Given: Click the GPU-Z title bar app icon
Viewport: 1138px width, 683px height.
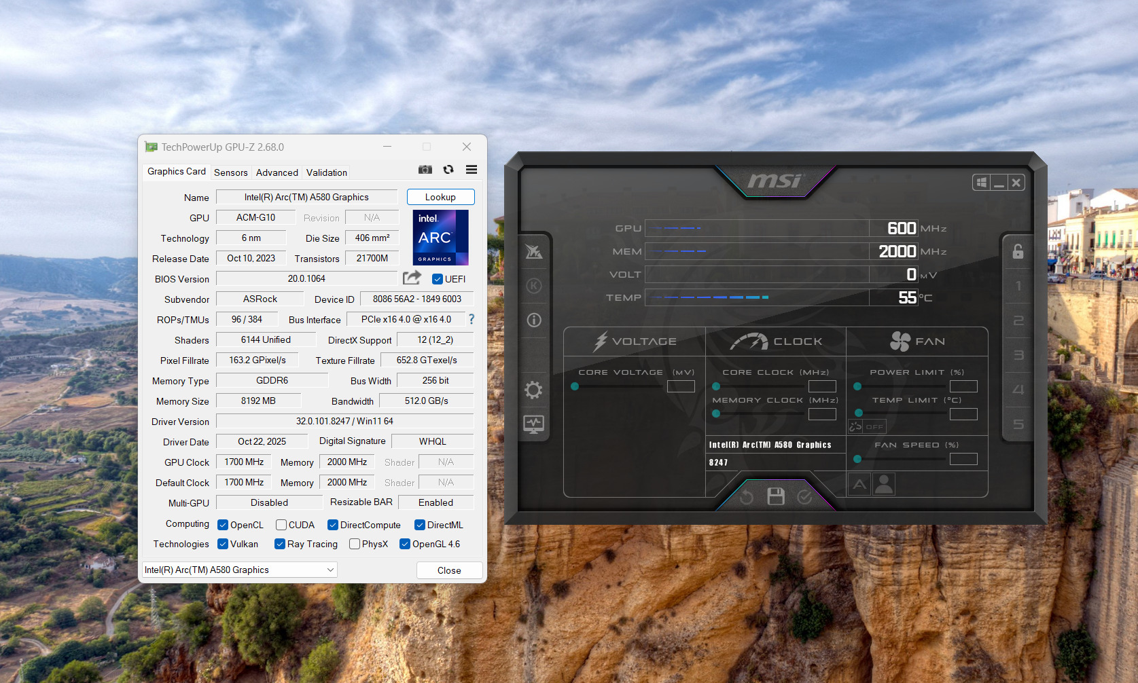Looking at the screenshot, I should point(151,147).
